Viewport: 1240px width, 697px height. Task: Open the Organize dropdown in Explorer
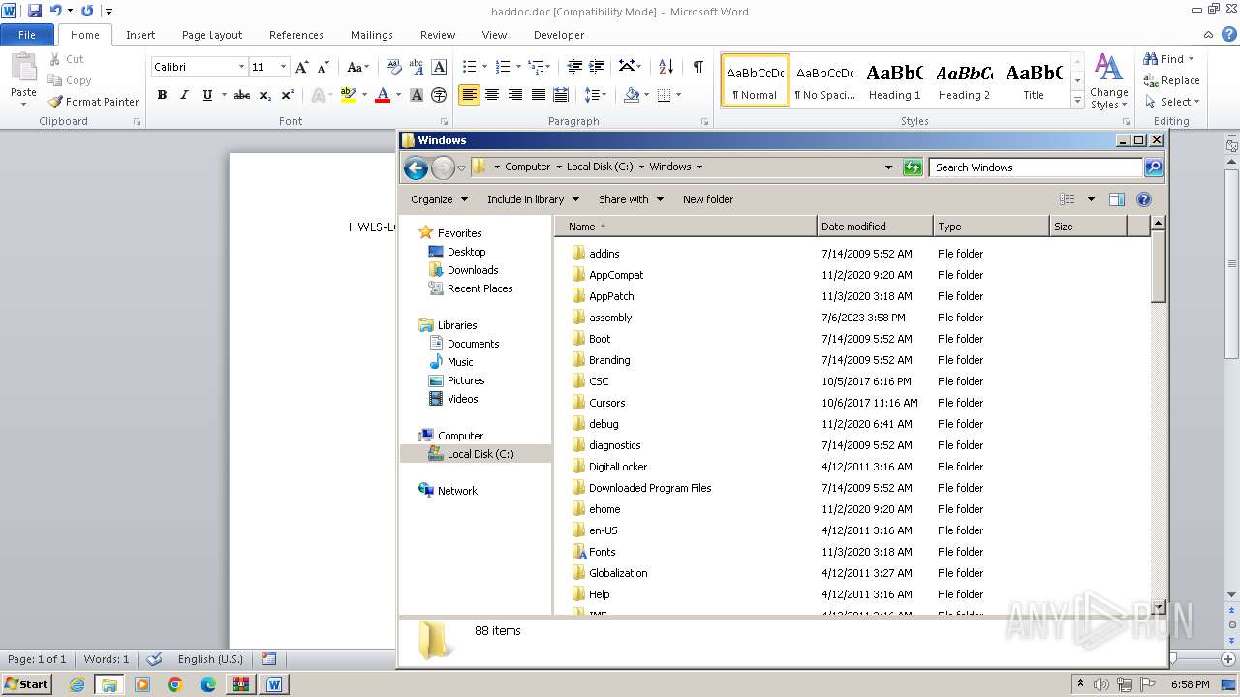439,199
